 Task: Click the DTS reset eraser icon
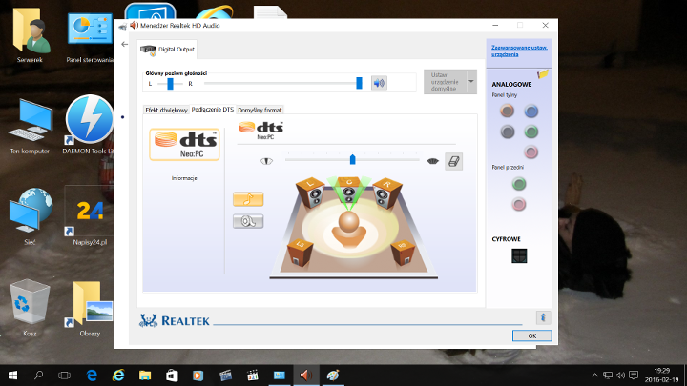(x=453, y=161)
